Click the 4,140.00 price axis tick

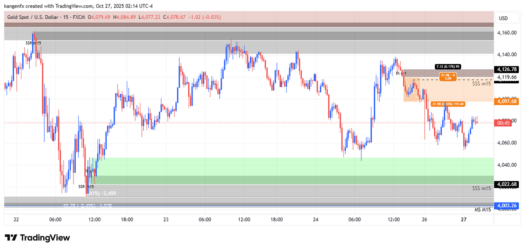coord(507,55)
